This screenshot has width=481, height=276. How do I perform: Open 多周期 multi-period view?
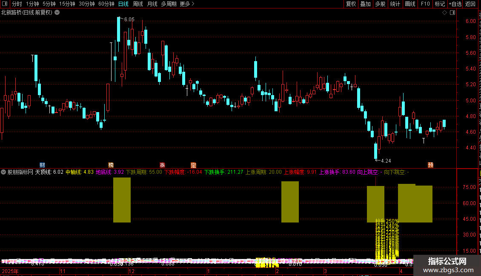[169, 4]
